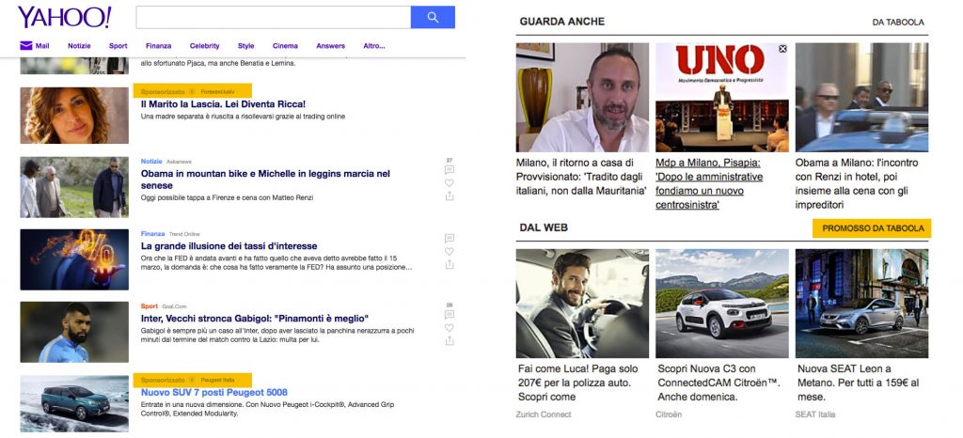963x438 pixels.
Task: Click the 'DA TABOOLA' link
Action: point(898,22)
